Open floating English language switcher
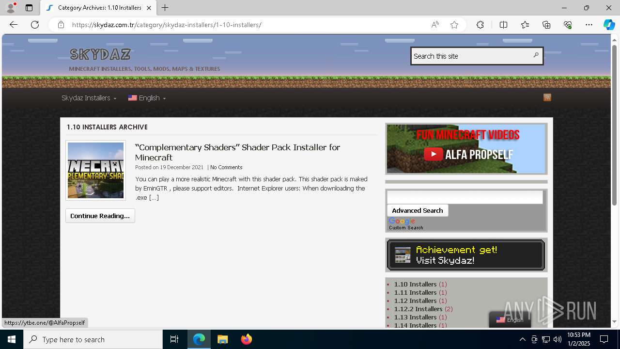 click(x=510, y=320)
